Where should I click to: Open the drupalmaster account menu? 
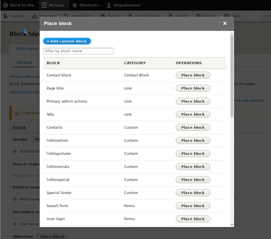pyautogui.click(x=124, y=5)
